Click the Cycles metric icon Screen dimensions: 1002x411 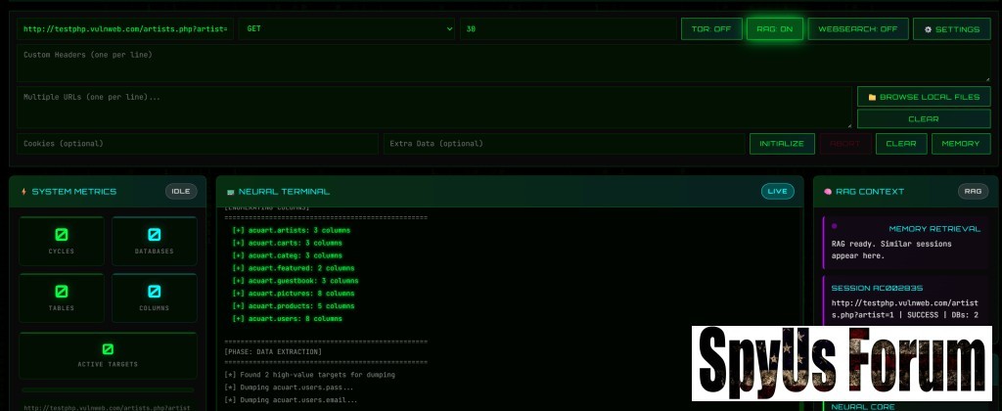[61, 235]
